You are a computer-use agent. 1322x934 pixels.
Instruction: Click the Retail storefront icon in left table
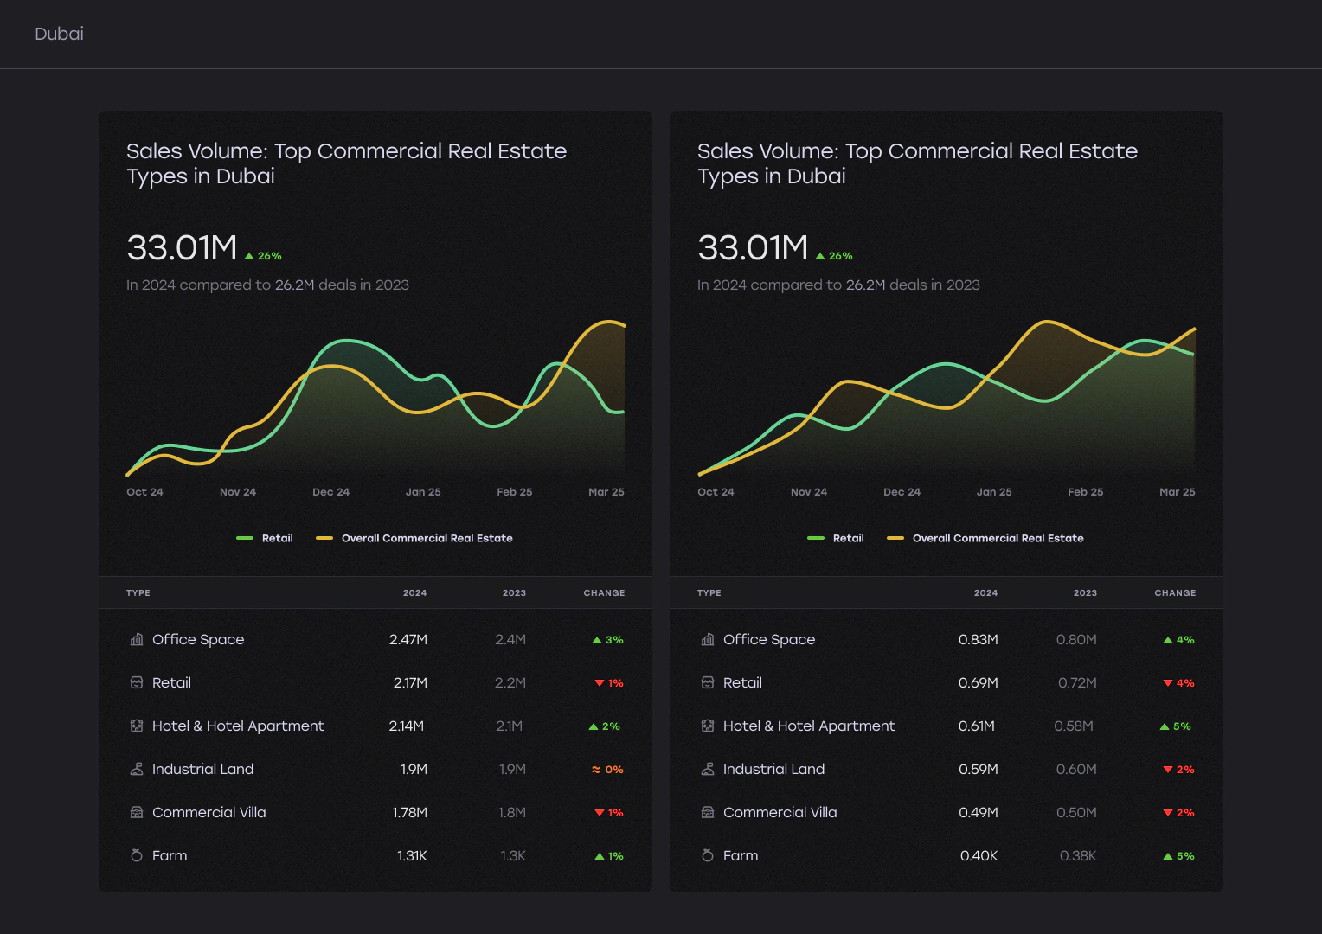137,682
